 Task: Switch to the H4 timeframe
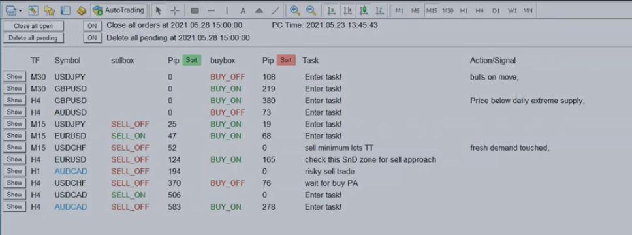(479, 11)
